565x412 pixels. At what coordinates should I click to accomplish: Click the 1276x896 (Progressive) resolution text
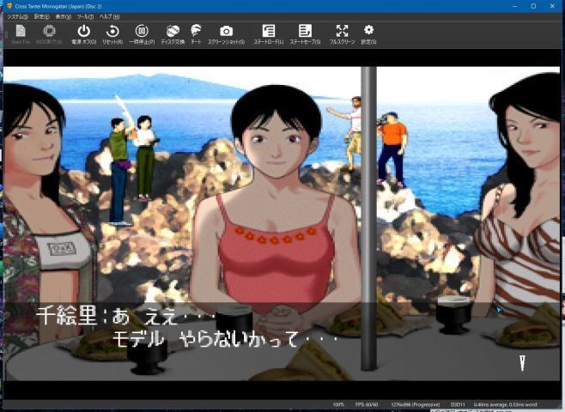click(x=416, y=404)
